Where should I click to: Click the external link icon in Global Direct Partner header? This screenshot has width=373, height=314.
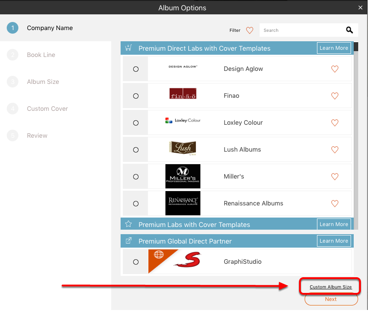(129, 241)
